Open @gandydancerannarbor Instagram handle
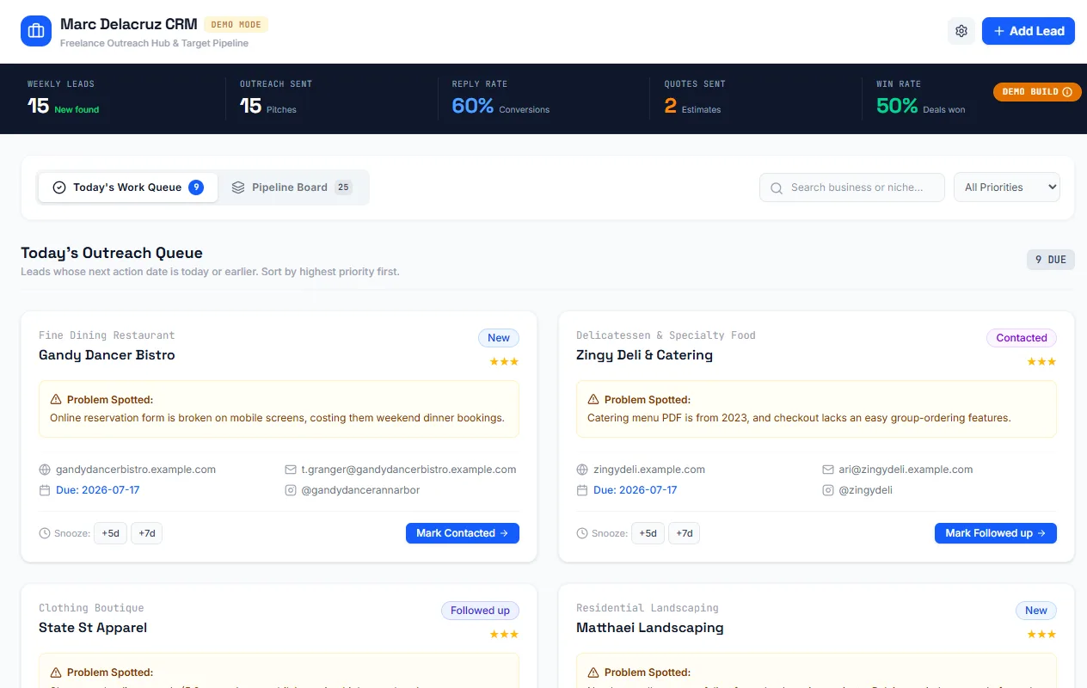 [x=360, y=490]
